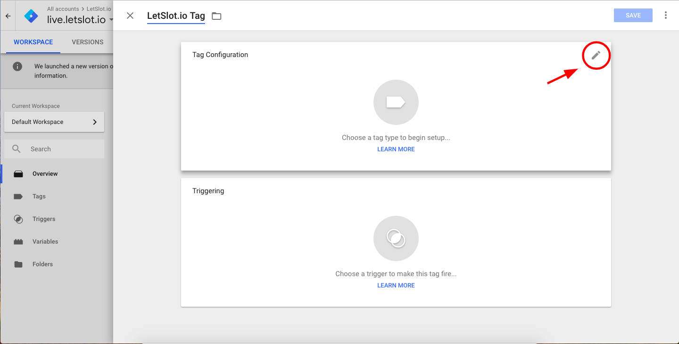Click the SAVE button
The image size is (679, 344).
633,15
